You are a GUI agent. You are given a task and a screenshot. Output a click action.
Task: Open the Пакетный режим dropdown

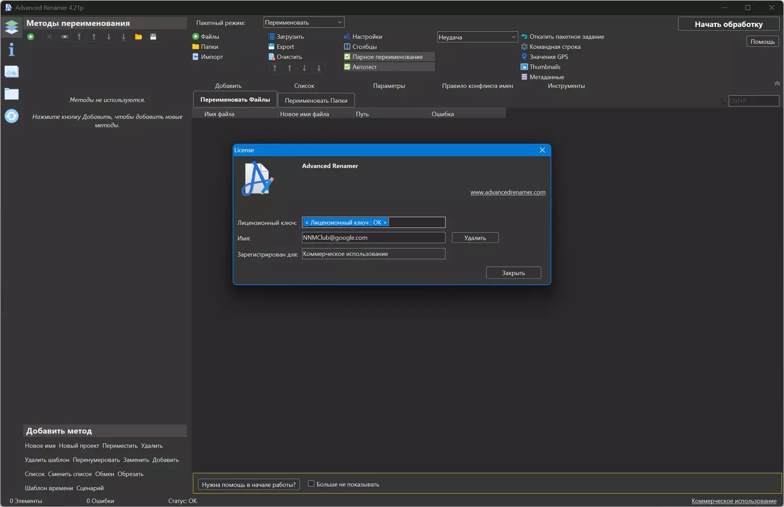coord(303,22)
